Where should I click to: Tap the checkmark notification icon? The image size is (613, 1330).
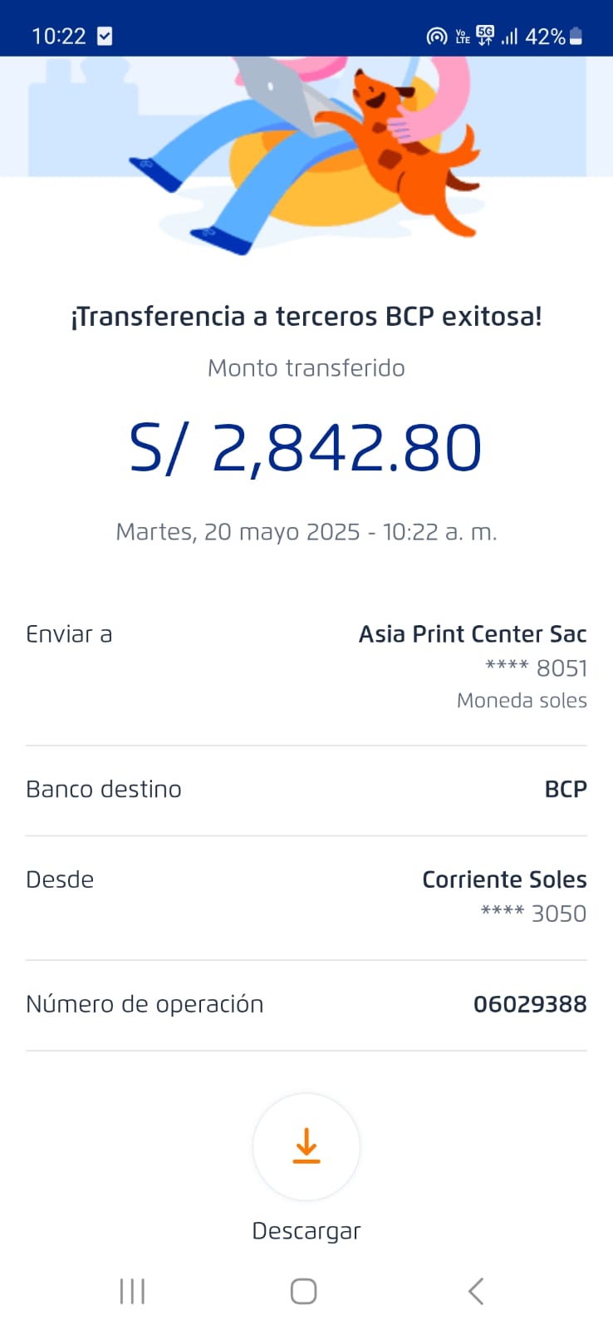pyautogui.click(x=105, y=36)
